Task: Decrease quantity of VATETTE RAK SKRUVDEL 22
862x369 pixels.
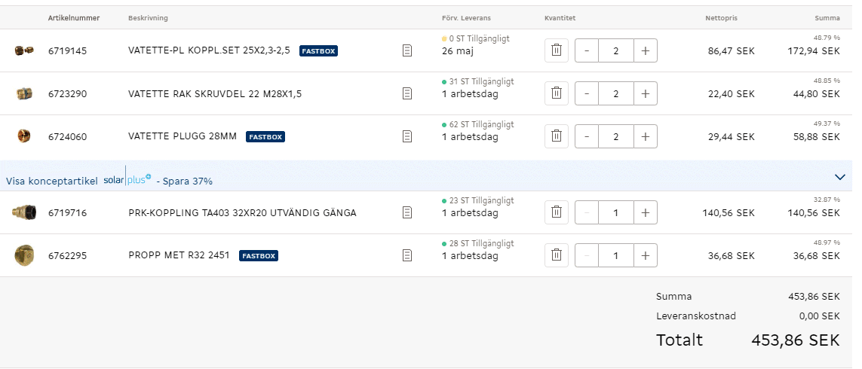Action: tap(587, 93)
